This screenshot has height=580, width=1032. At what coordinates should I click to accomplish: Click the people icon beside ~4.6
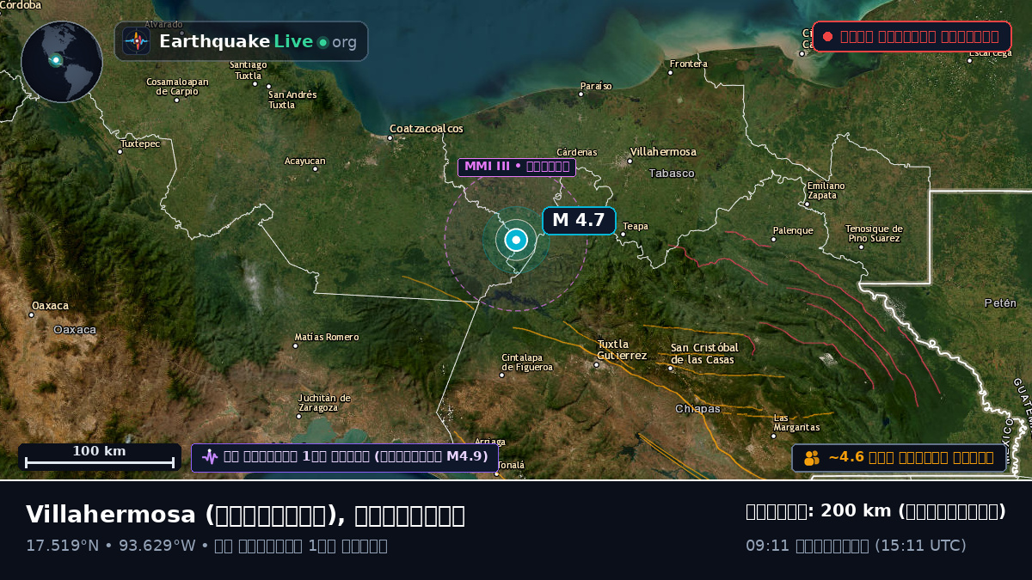812,458
